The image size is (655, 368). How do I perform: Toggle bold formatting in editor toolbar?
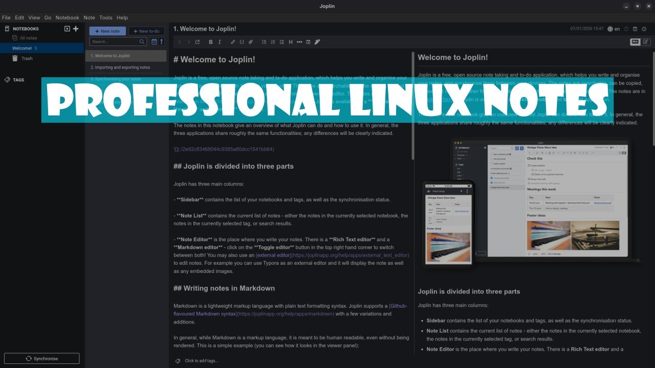coord(210,42)
